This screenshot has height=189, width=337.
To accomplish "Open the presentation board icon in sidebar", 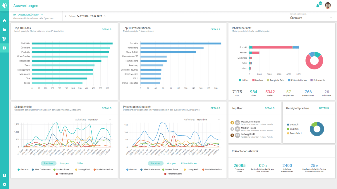I will 4,39.
